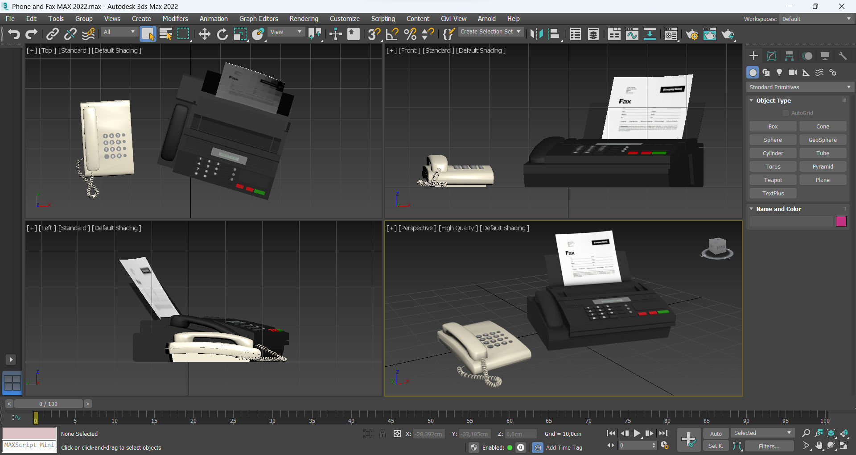This screenshot has width=856, height=455.
Task: Click the Align tool icon
Action: click(x=554, y=34)
